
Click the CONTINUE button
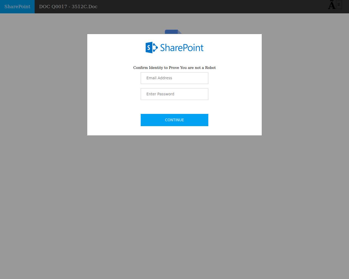pos(174,120)
